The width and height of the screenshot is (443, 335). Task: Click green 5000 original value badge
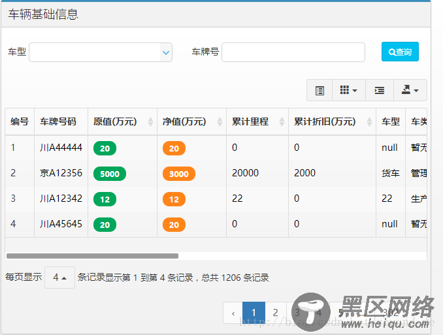pyautogui.click(x=110, y=174)
